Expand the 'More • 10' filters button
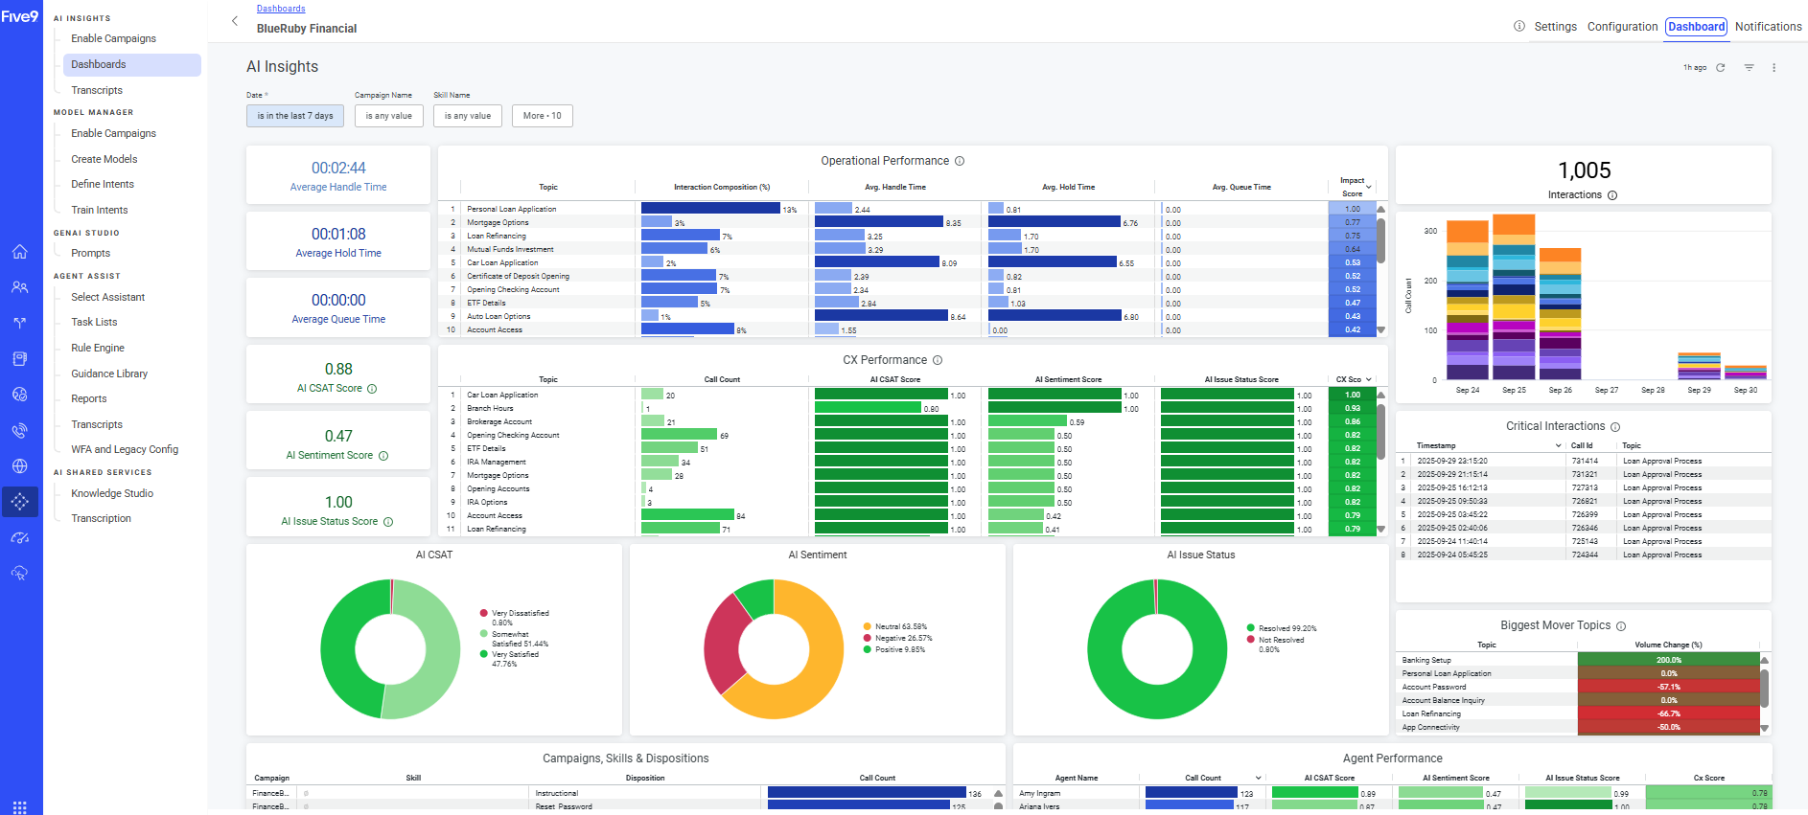 pos(543,116)
